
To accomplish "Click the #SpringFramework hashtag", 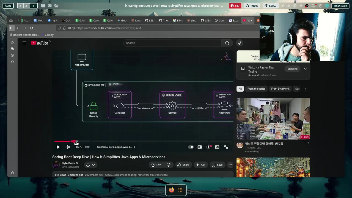I will click(x=138, y=175).
